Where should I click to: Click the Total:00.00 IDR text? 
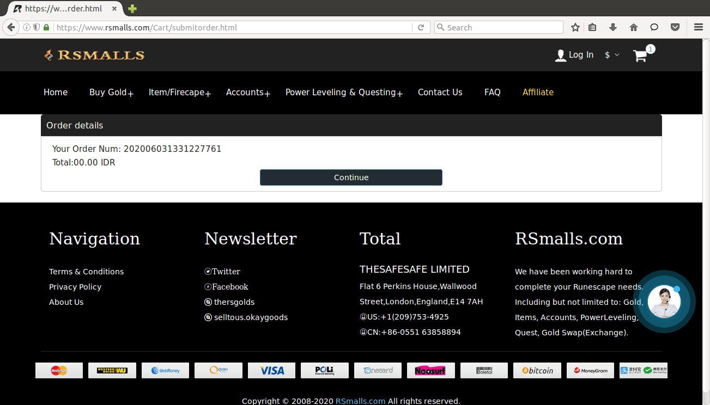[84, 163]
